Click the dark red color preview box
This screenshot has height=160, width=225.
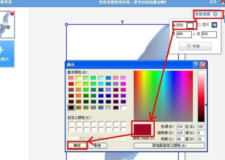tap(143, 130)
